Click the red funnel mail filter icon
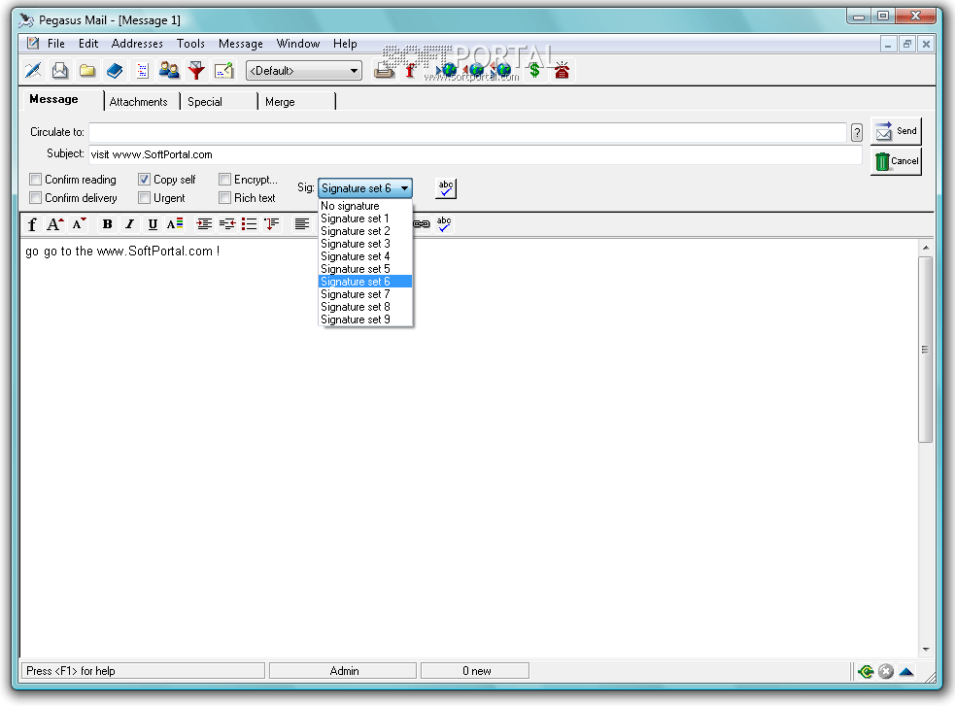This screenshot has height=706, width=955. pyautogui.click(x=196, y=71)
